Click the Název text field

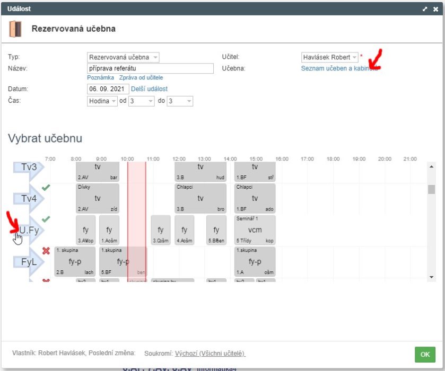(150, 68)
